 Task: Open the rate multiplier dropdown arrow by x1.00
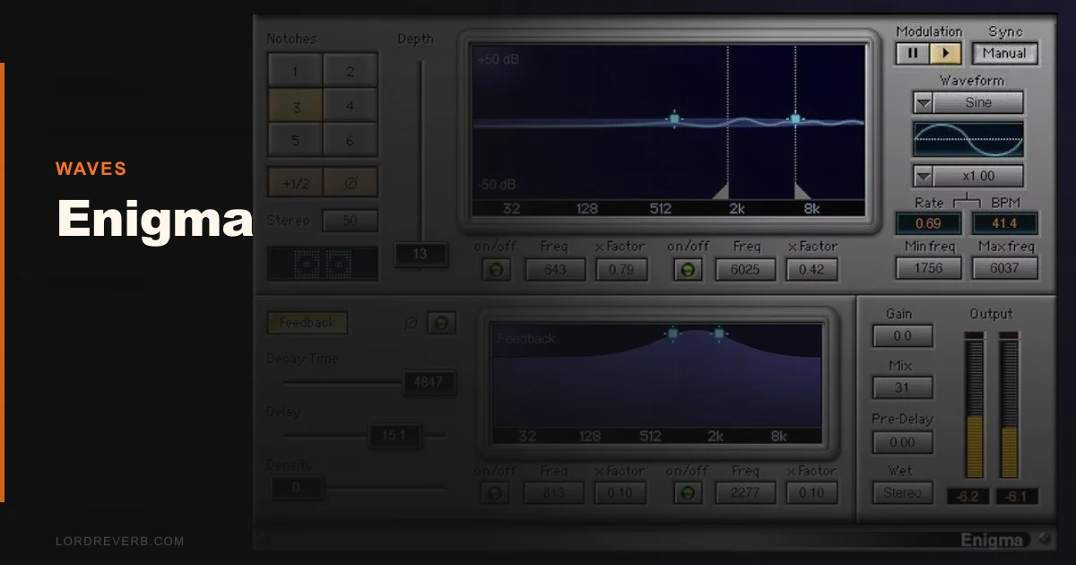tap(924, 176)
